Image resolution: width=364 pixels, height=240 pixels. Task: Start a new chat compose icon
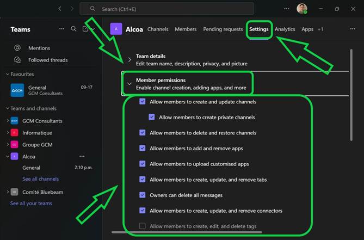[x=85, y=29]
